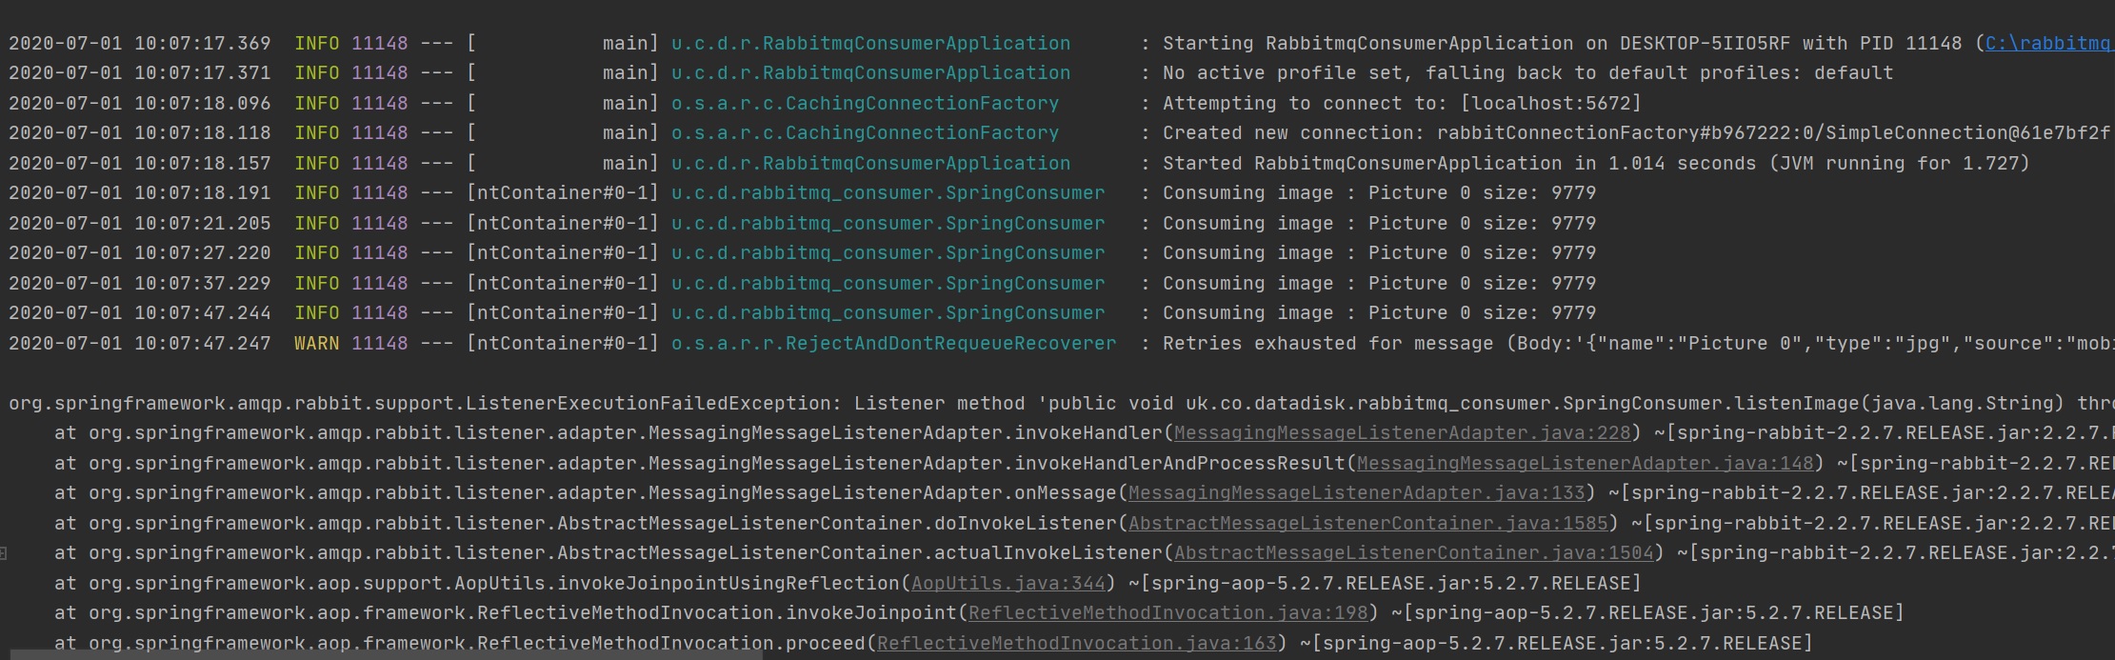This screenshot has height=660, width=2115.
Task: Open the C:\rabbitmq path link
Action: click(2047, 44)
